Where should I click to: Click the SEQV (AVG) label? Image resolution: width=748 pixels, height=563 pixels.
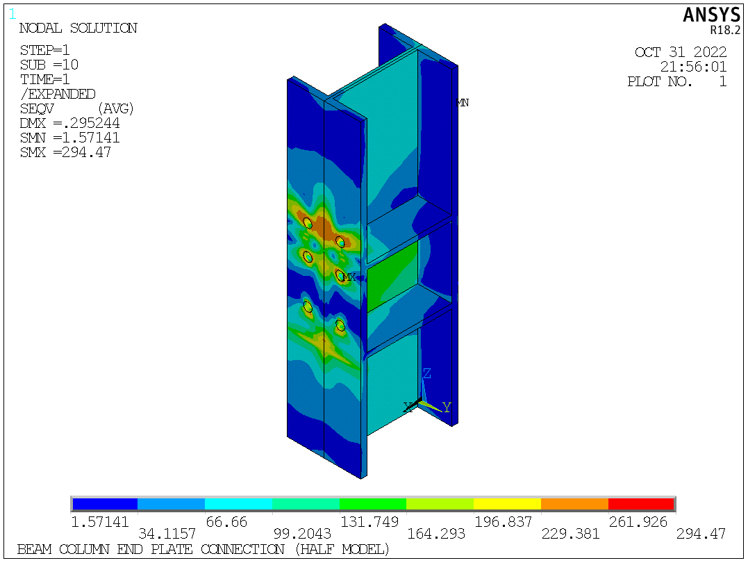(x=76, y=109)
